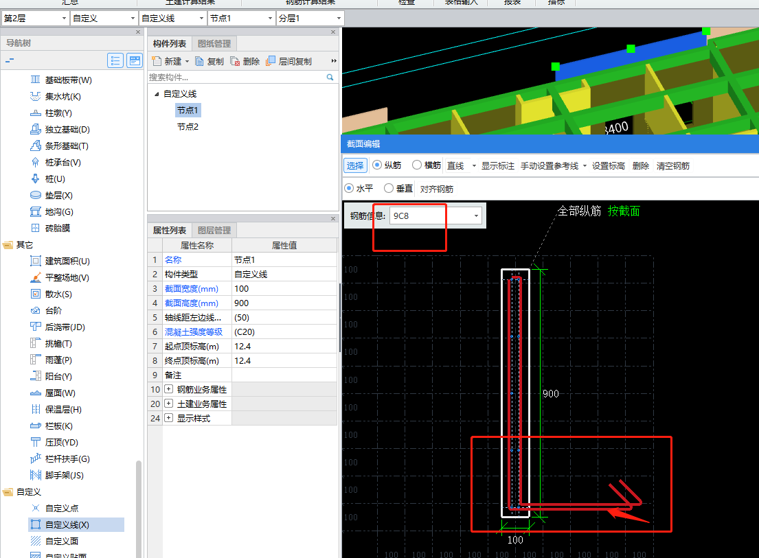Choose the 条形基础(T) icon
Image resolution: width=759 pixels, height=558 pixels.
(x=35, y=146)
